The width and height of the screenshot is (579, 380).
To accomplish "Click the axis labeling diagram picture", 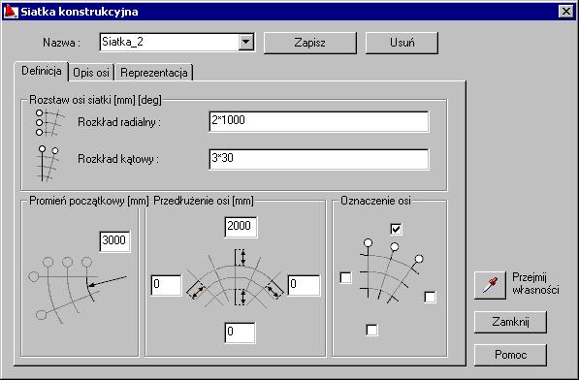I will [x=391, y=270].
